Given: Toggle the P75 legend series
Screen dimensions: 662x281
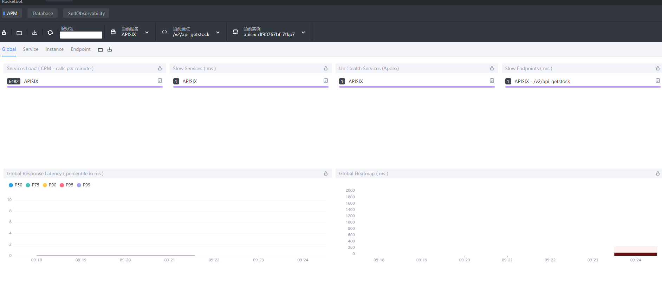Looking at the screenshot, I should pyautogui.click(x=32, y=185).
